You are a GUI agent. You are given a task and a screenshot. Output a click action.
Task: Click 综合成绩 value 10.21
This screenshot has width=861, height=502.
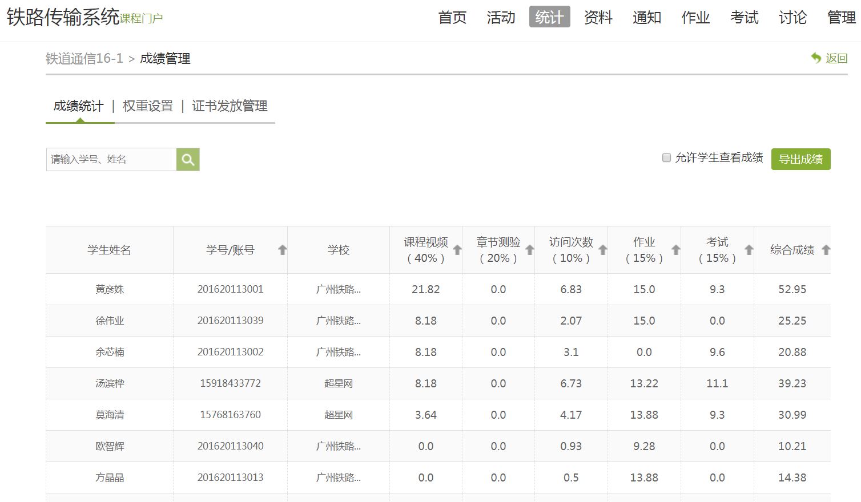(792, 446)
